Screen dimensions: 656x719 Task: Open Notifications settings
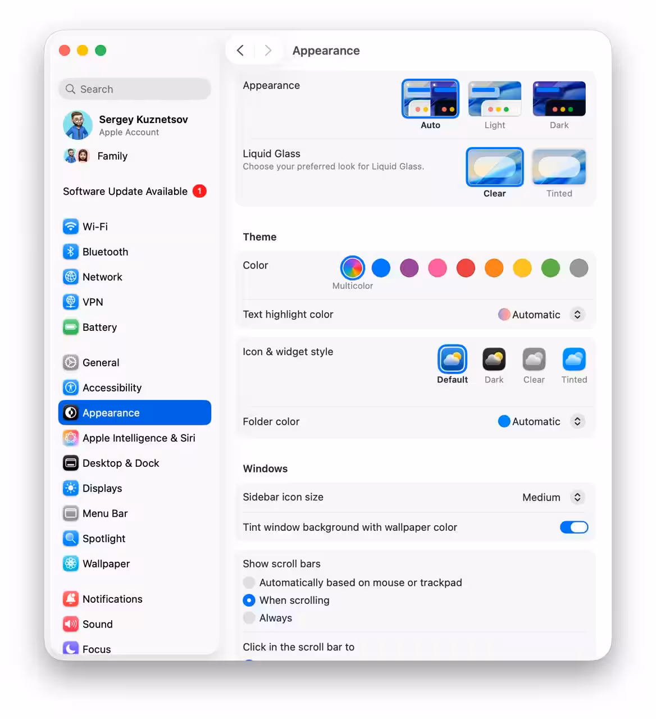click(x=112, y=599)
